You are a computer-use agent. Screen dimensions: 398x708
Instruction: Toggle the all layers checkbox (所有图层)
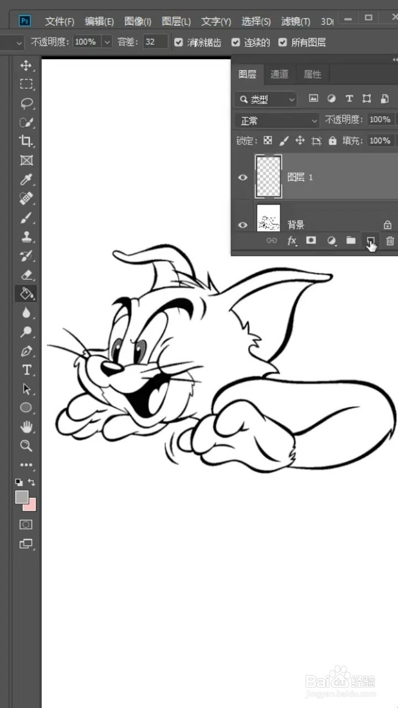283,42
